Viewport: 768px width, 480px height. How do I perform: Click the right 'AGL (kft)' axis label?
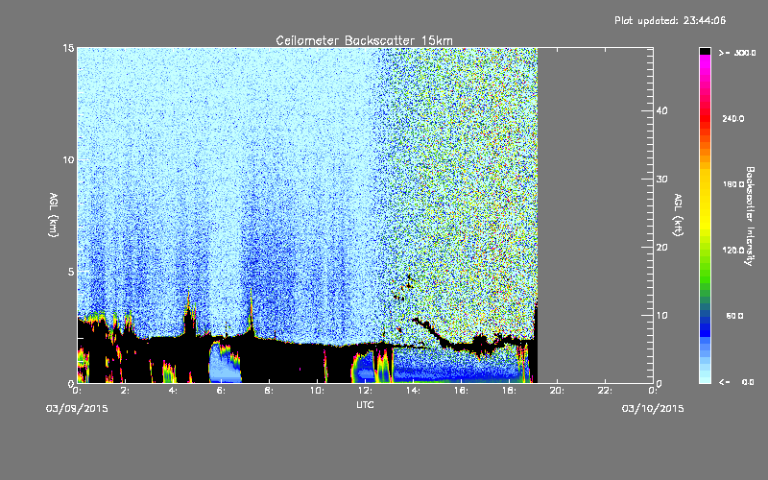679,215
